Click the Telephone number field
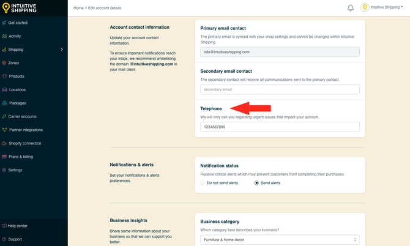Screen dimensions: 410x246 tap(280, 127)
